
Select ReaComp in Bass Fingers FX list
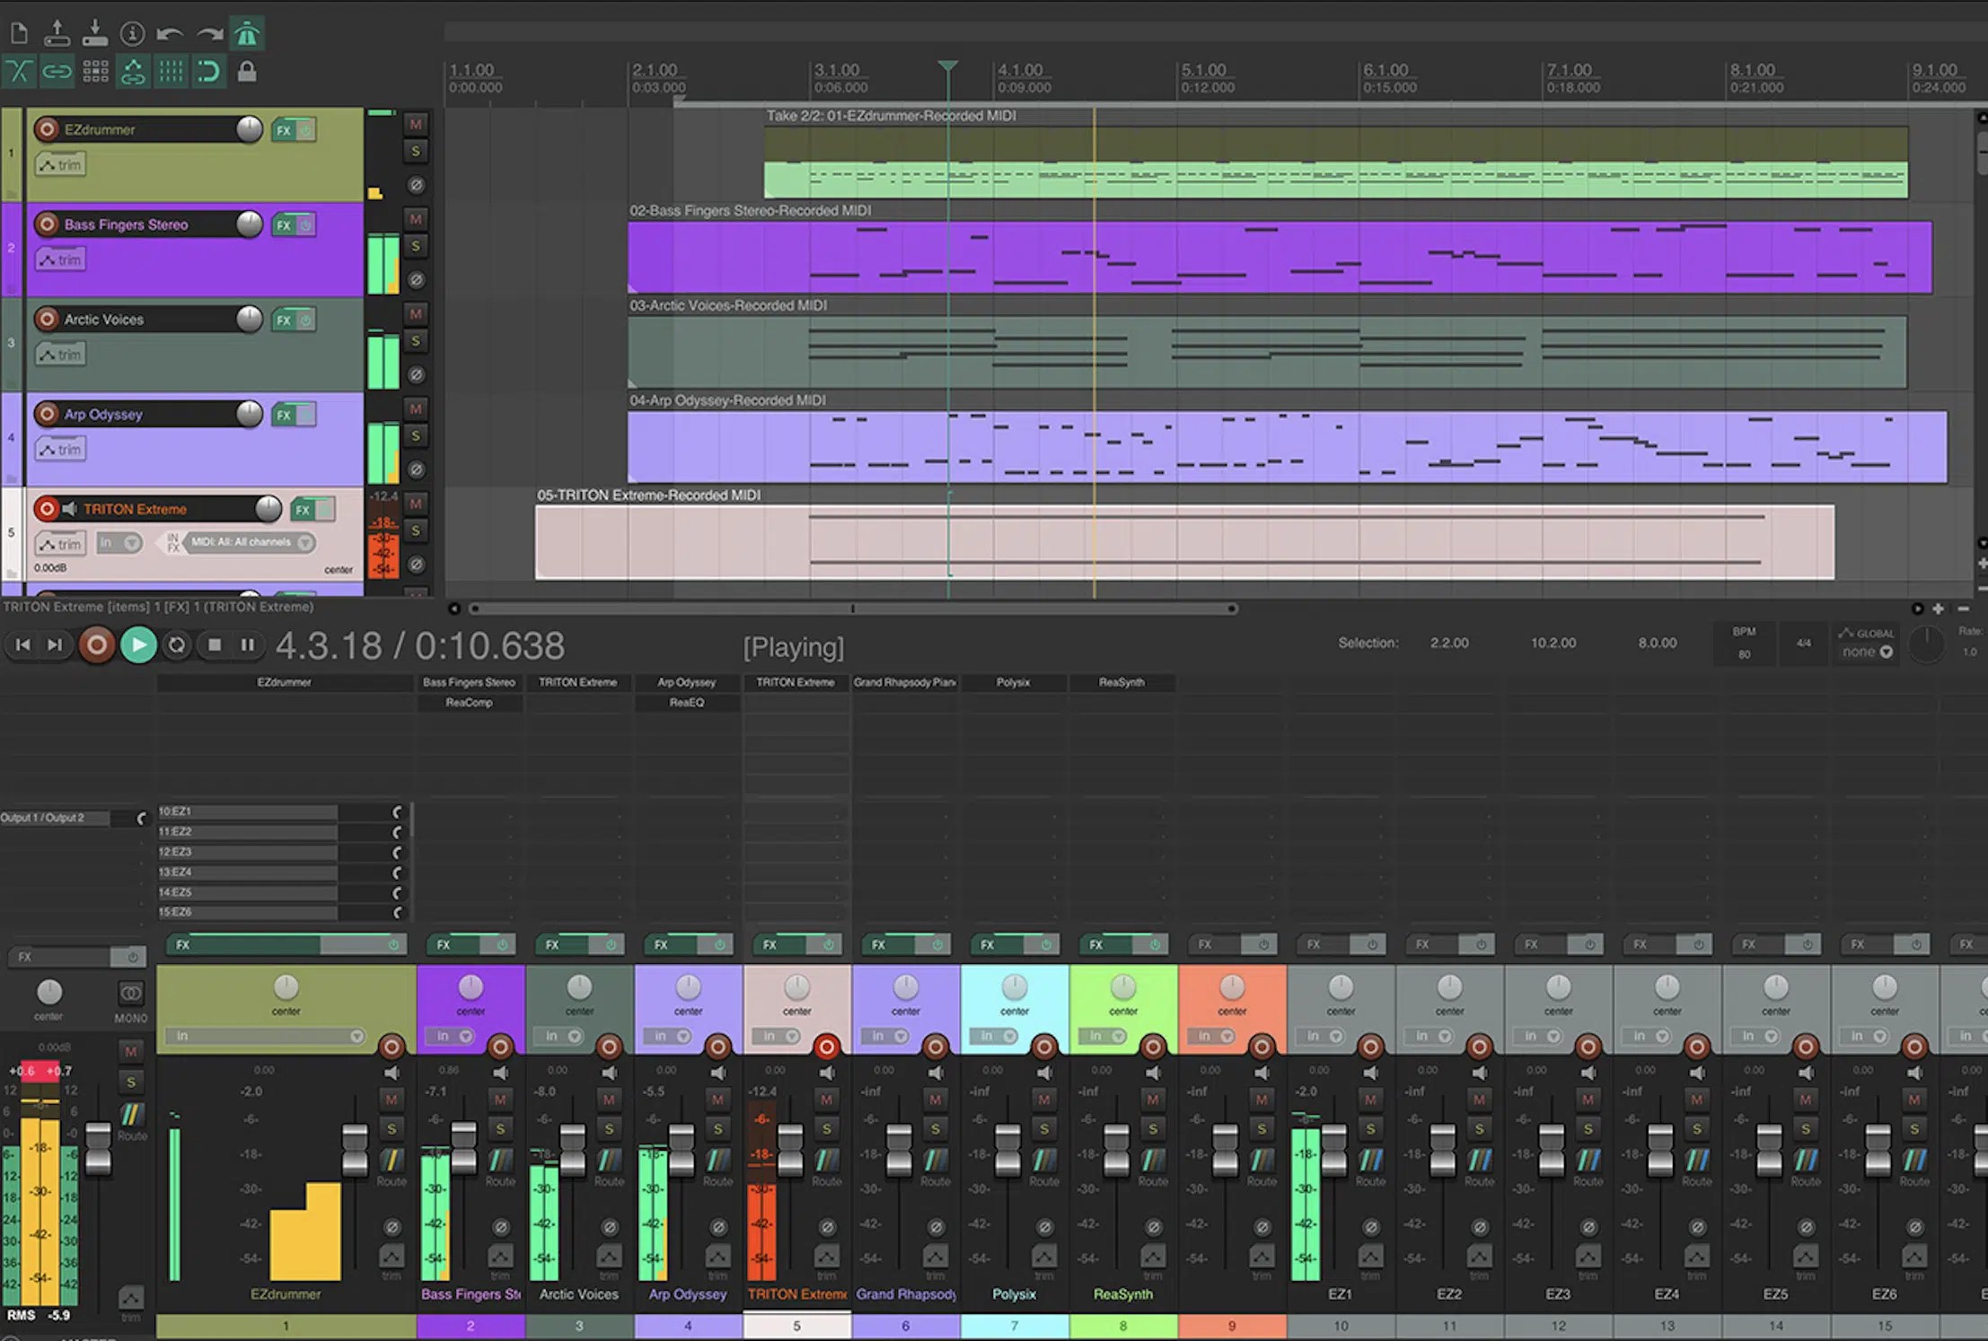(469, 703)
